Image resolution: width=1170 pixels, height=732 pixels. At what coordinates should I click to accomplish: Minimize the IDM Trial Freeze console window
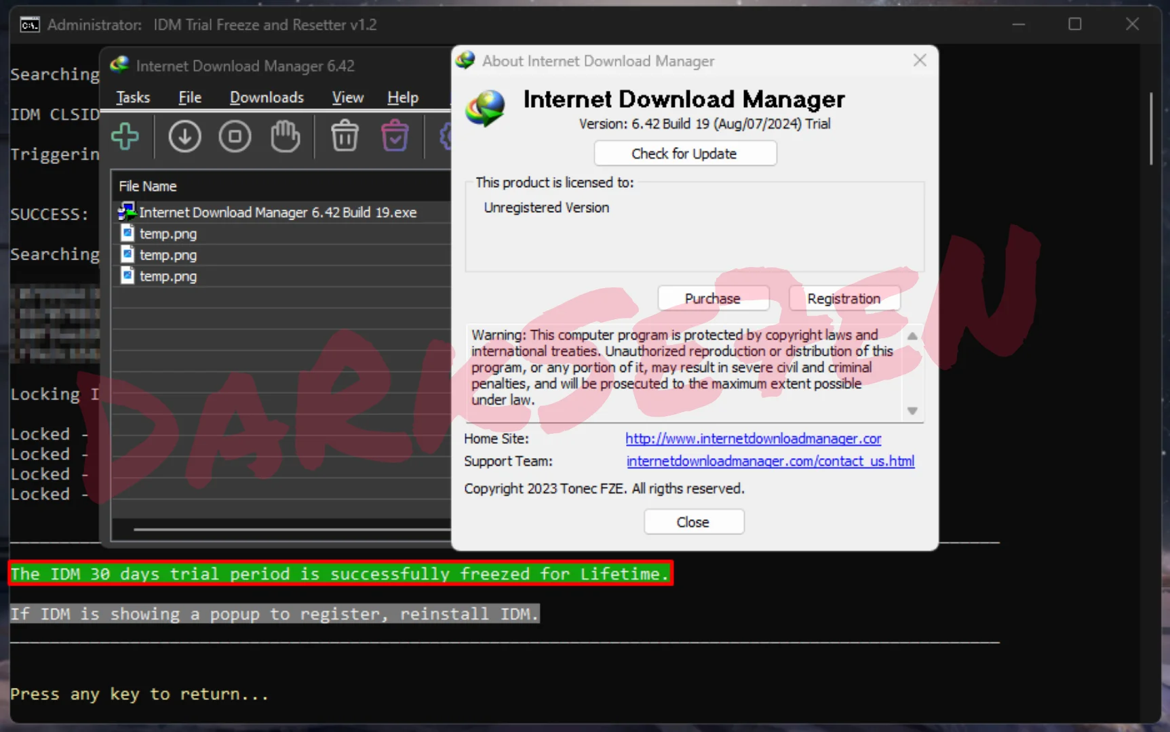(x=1019, y=24)
